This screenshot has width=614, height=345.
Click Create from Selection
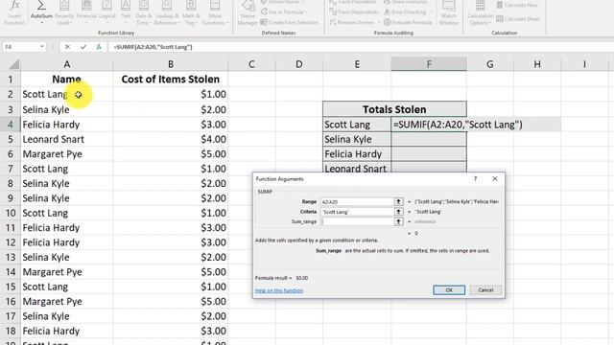290,22
